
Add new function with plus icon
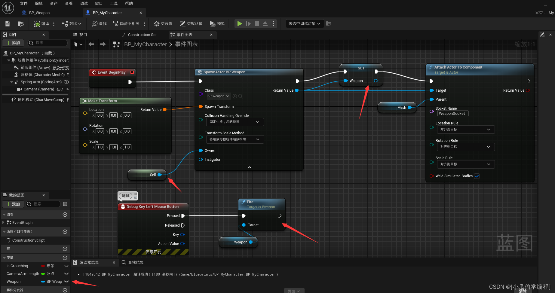[x=65, y=232]
